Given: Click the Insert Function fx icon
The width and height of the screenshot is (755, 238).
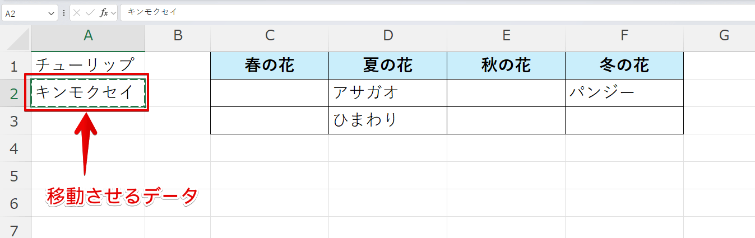Looking at the screenshot, I should click(x=104, y=12).
